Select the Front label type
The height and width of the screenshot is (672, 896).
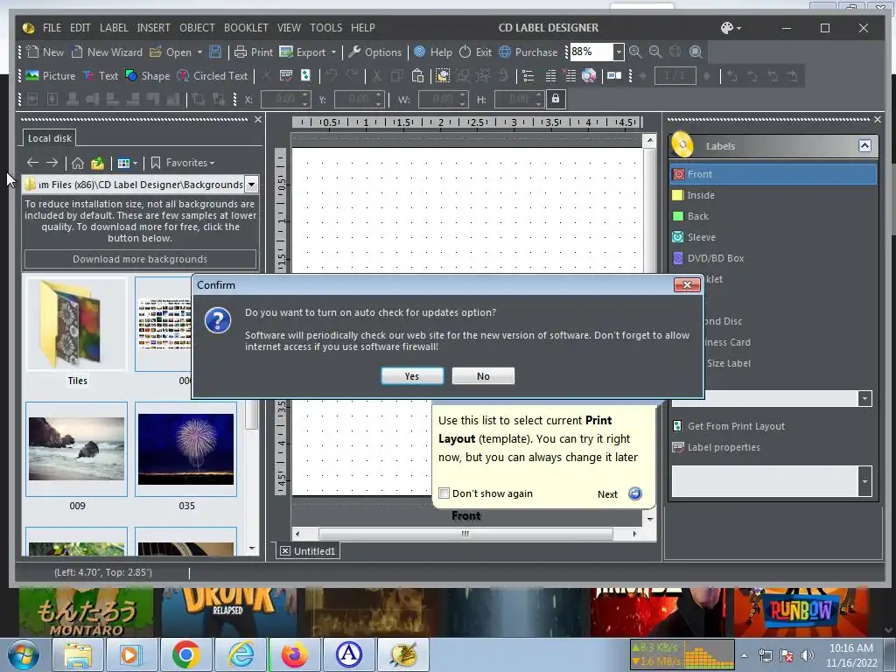point(773,174)
